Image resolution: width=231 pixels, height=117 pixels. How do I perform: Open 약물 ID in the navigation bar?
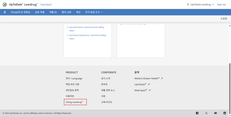53,12
